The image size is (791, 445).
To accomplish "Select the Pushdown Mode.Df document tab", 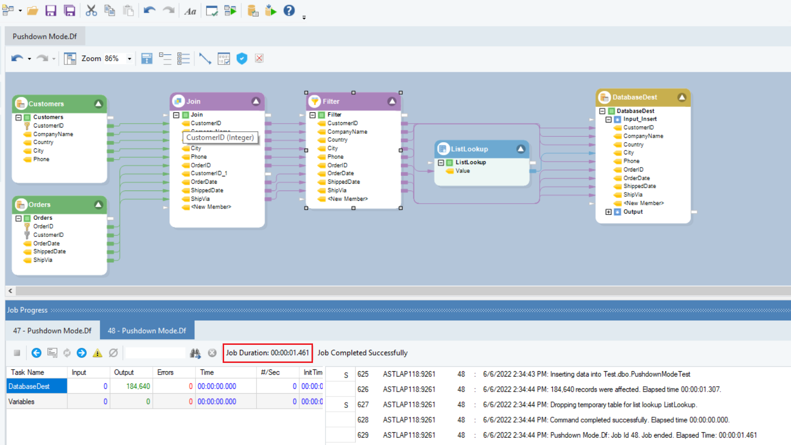I will pyautogui.click(x=44, y=36).
